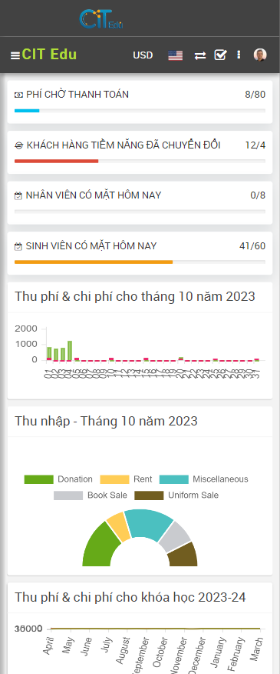Toggle the Donation legend item
This screenshot has width=280, height=674.
(x=58, y=479)
